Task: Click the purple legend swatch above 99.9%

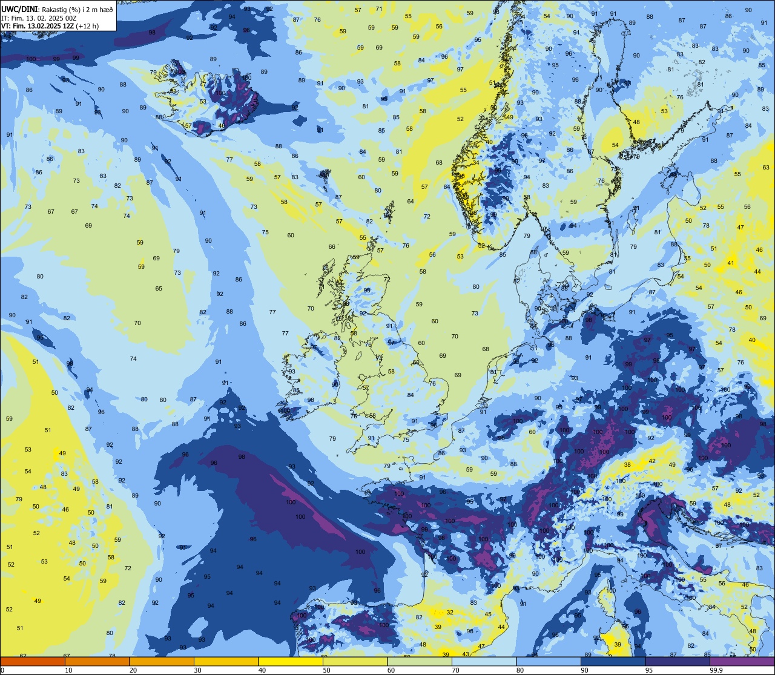Action: (742, 662)
